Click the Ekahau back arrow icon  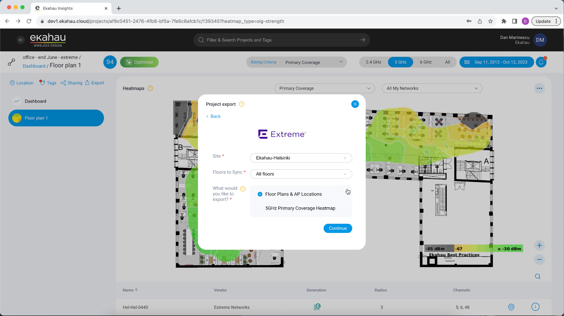click(21, 40)
